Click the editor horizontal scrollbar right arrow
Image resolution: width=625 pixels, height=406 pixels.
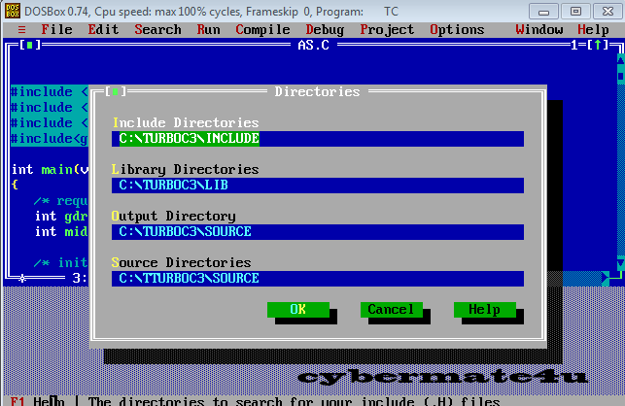pos(606,278)
